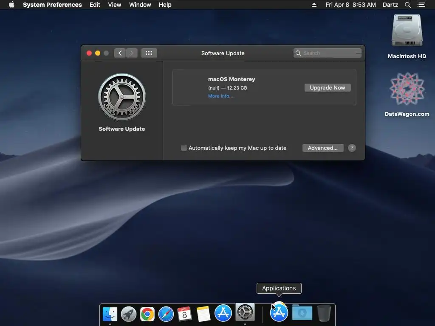Screen dimensions: 435x326
Task: Open Notes from the Dock
Action: point(203,314)
